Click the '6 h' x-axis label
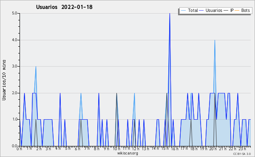 (78, 149)
